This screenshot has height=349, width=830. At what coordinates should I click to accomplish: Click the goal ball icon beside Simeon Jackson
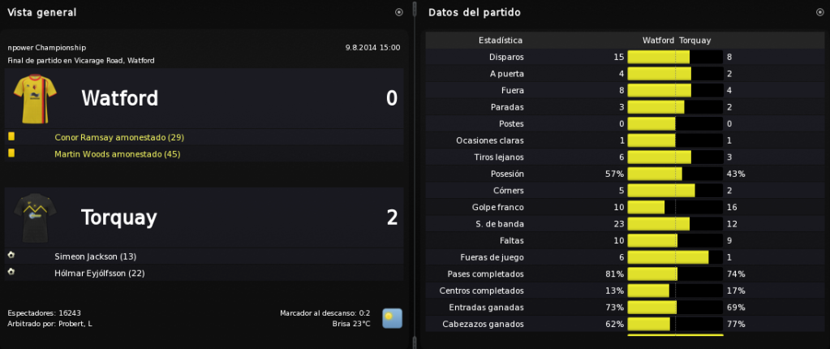pos(11,256)
